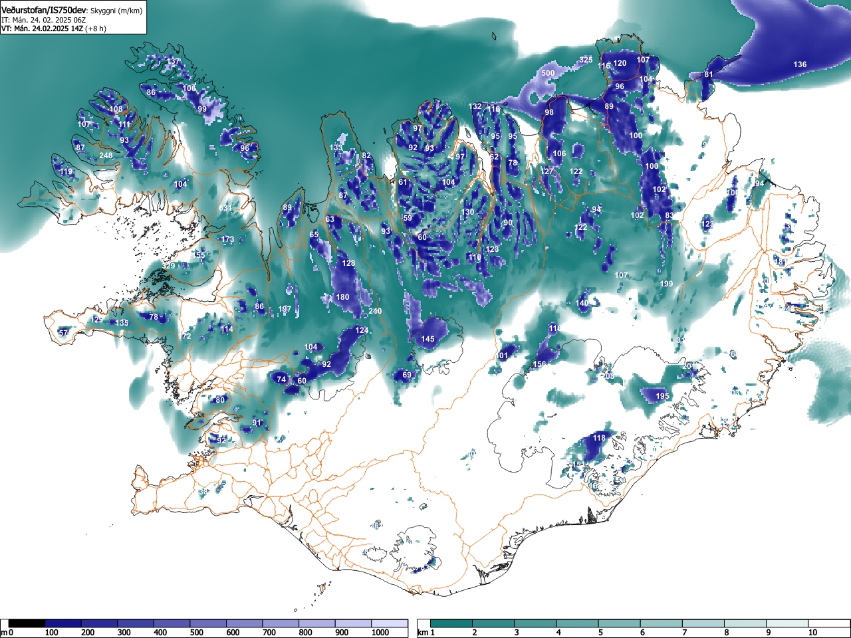The image size is (851, 638).
Task: Pick the 9–10 km near-white legend swatch
Action: 789,623
